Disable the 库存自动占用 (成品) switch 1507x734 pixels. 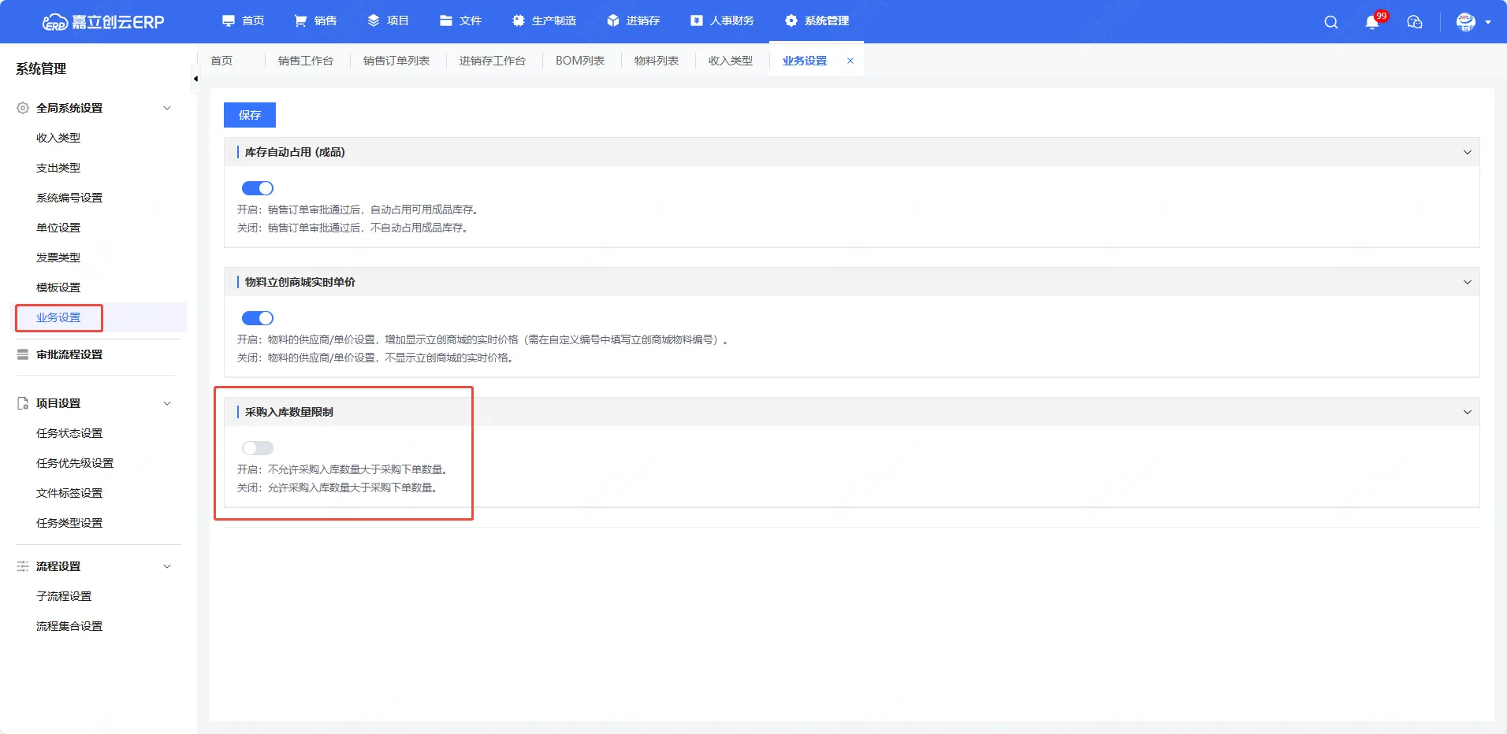point(257,188)
